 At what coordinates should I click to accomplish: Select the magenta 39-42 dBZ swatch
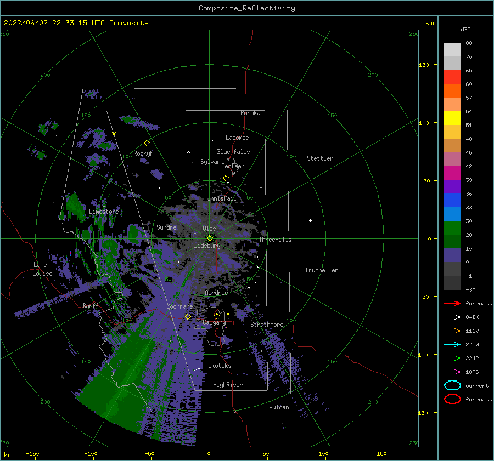(x=452, y=173)
